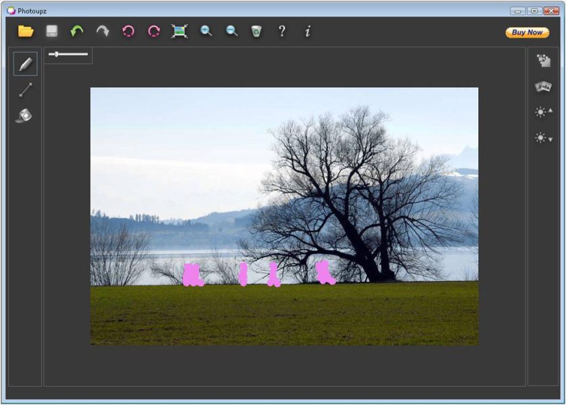
Task: Open the image resize tool
Action: (x=179, y=31)
